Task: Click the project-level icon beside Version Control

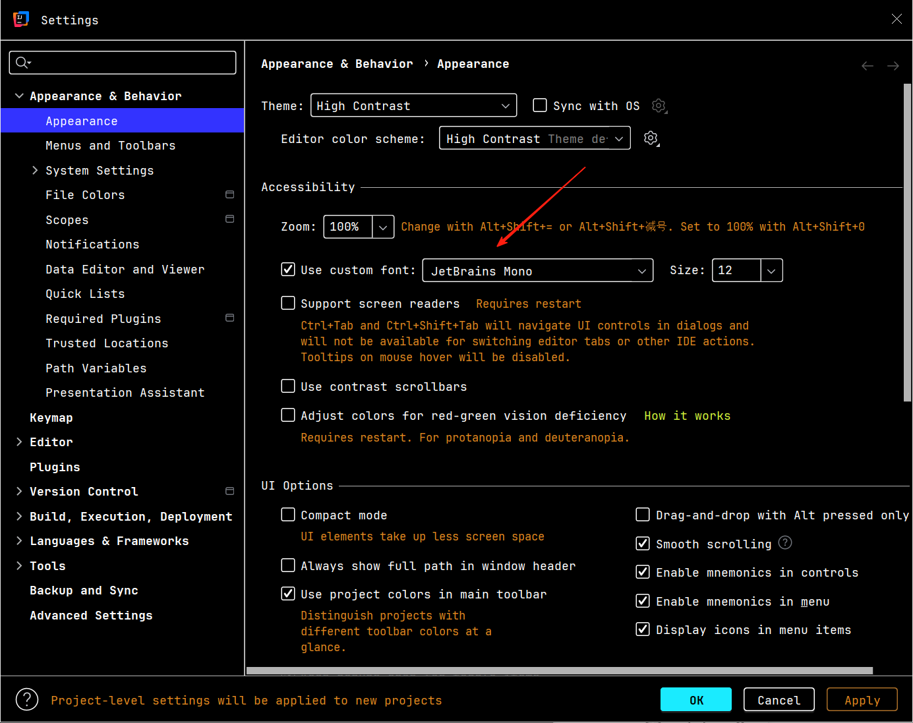Action: coord(229,491)
